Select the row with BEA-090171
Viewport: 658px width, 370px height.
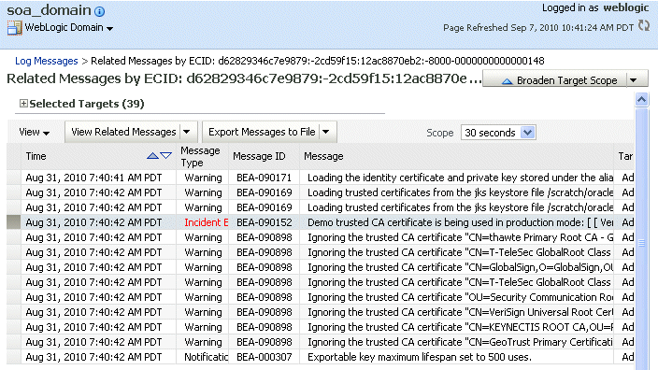pyautogui.click(x=321, y=178)
